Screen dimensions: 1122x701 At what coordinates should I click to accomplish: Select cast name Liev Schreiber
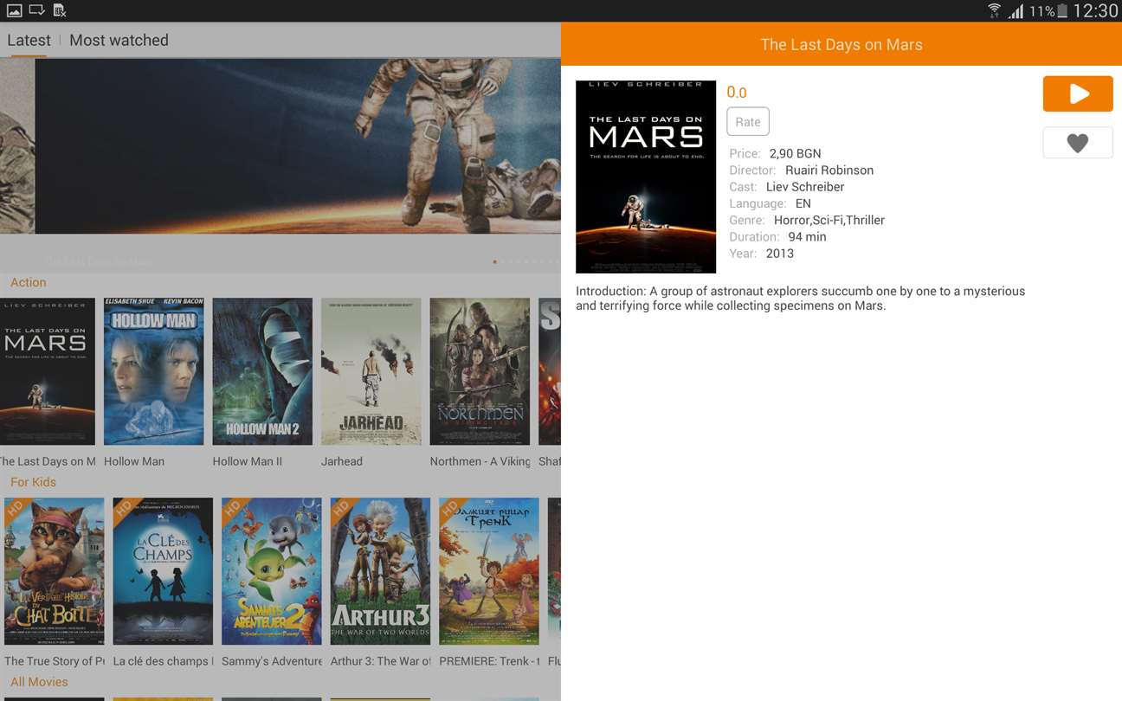805,187
